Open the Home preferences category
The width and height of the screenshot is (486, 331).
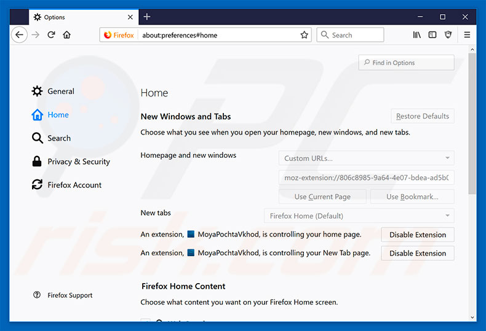(50, 114)
